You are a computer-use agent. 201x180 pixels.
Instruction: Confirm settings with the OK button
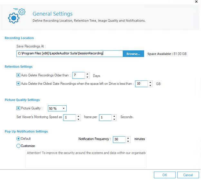pos(165,175)
